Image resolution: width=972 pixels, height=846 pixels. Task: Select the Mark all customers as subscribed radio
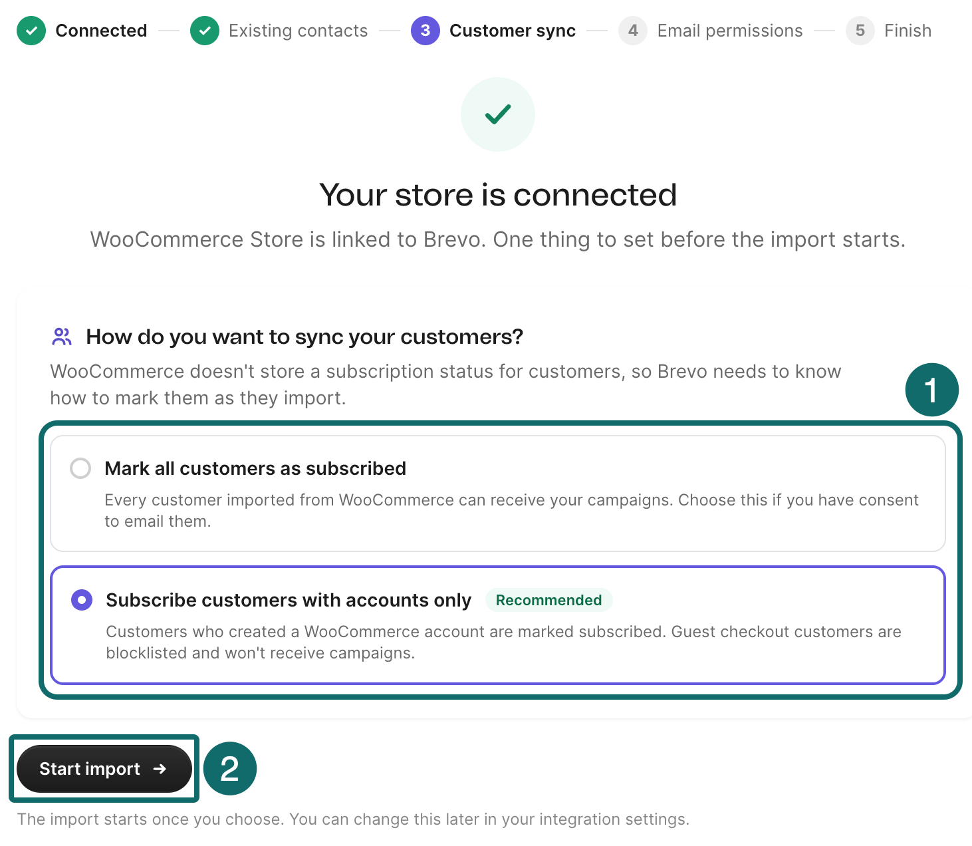point(80,468)
